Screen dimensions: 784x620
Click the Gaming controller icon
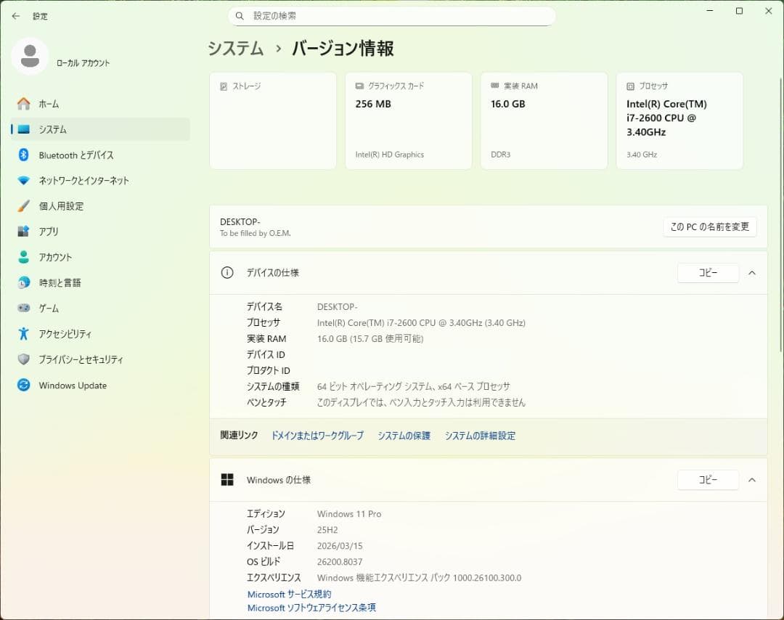pyautogui.click(x=23, y=308)
